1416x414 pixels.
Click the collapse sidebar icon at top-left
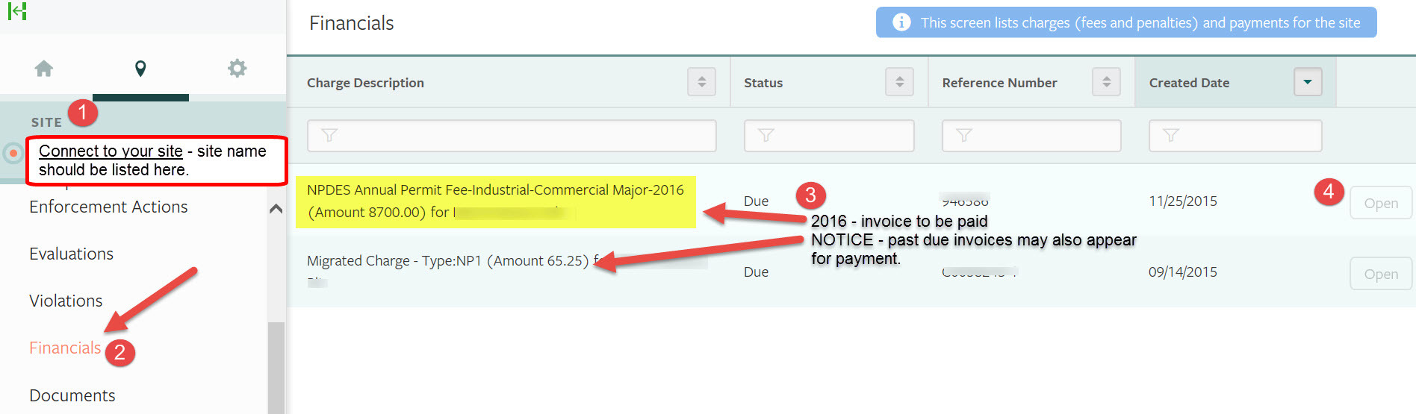(16, 11)
